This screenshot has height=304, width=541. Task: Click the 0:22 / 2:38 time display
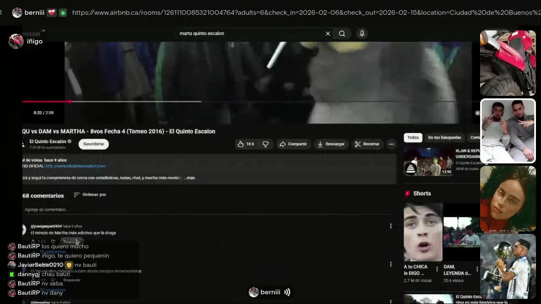44,113
